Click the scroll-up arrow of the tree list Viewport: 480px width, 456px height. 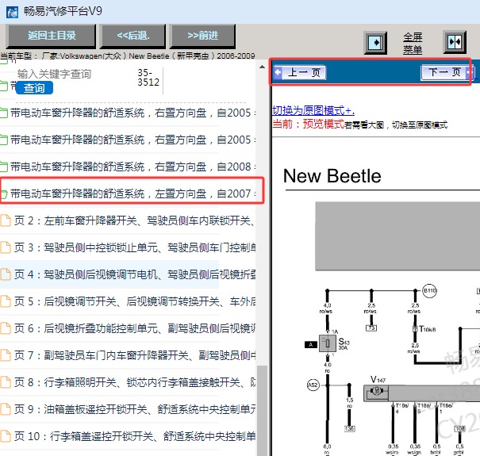coord(262,67)
